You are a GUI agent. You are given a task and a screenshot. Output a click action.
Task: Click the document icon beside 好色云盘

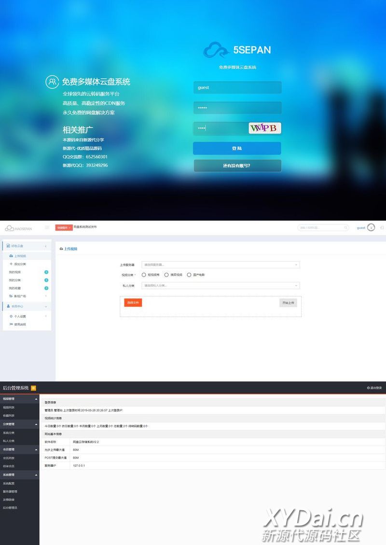(8, 246)
